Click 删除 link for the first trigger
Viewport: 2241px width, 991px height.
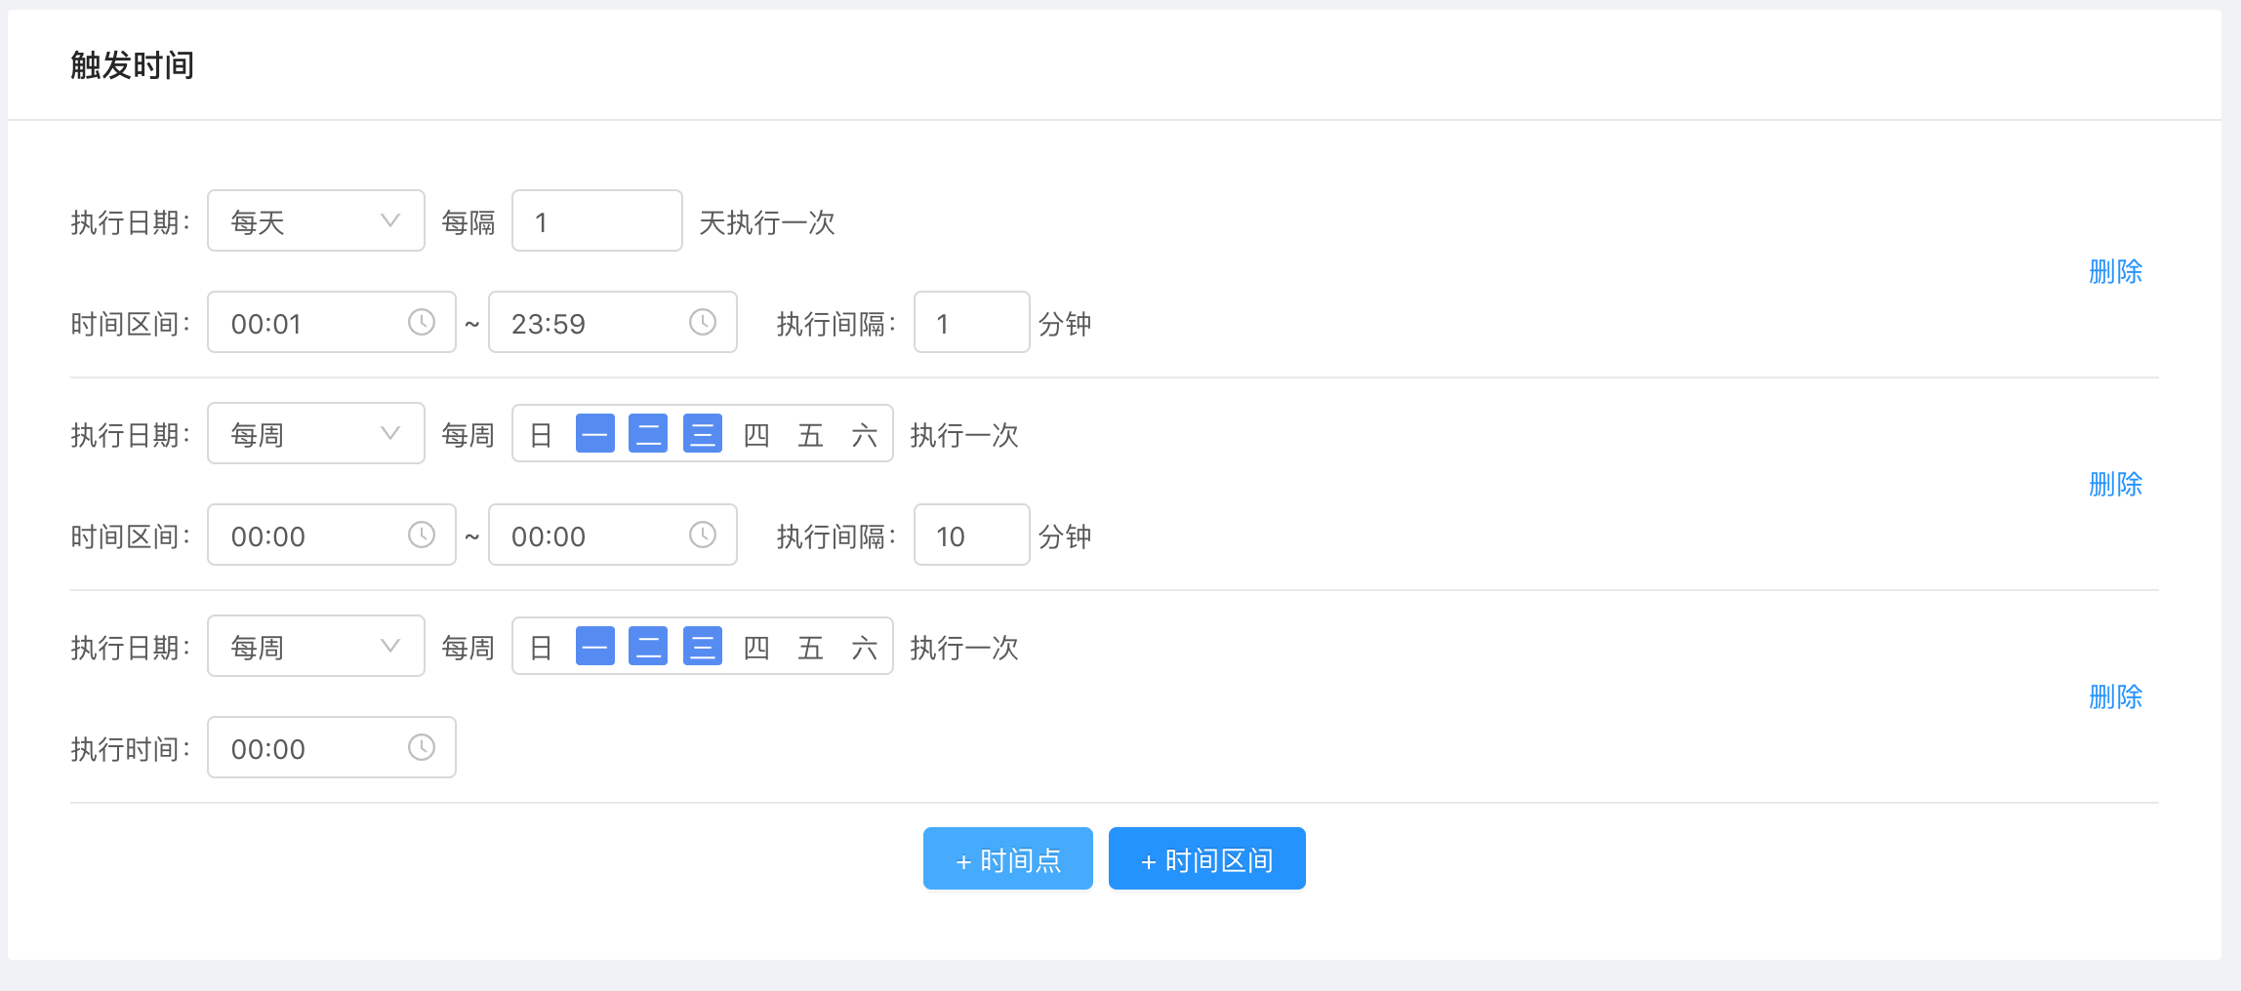(x=2115, y=271)
